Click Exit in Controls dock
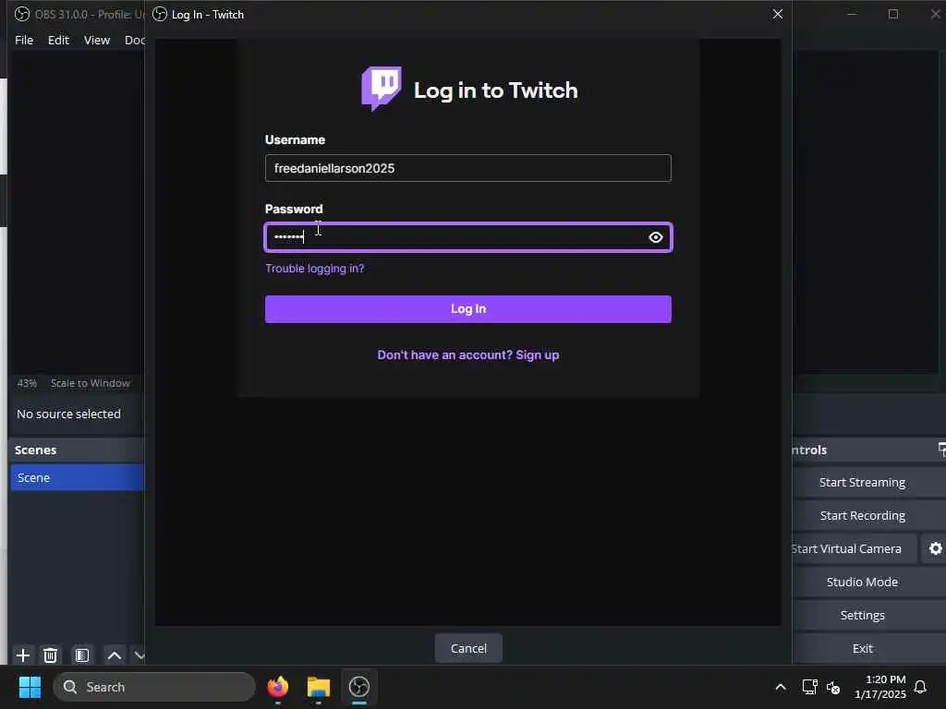The width and height of the screenshot is (946, 709). (862, 648)
